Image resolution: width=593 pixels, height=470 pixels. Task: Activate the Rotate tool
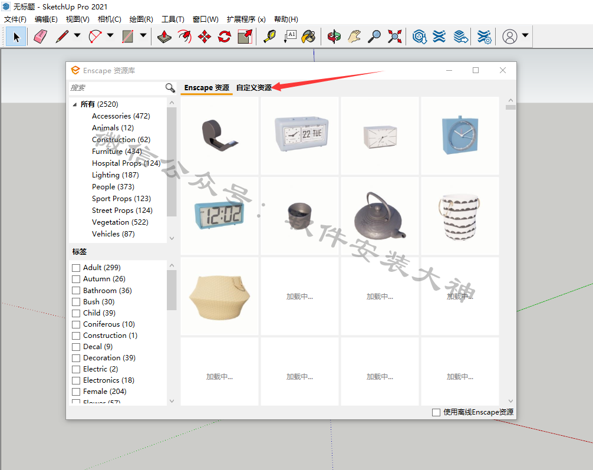[225, 37]
